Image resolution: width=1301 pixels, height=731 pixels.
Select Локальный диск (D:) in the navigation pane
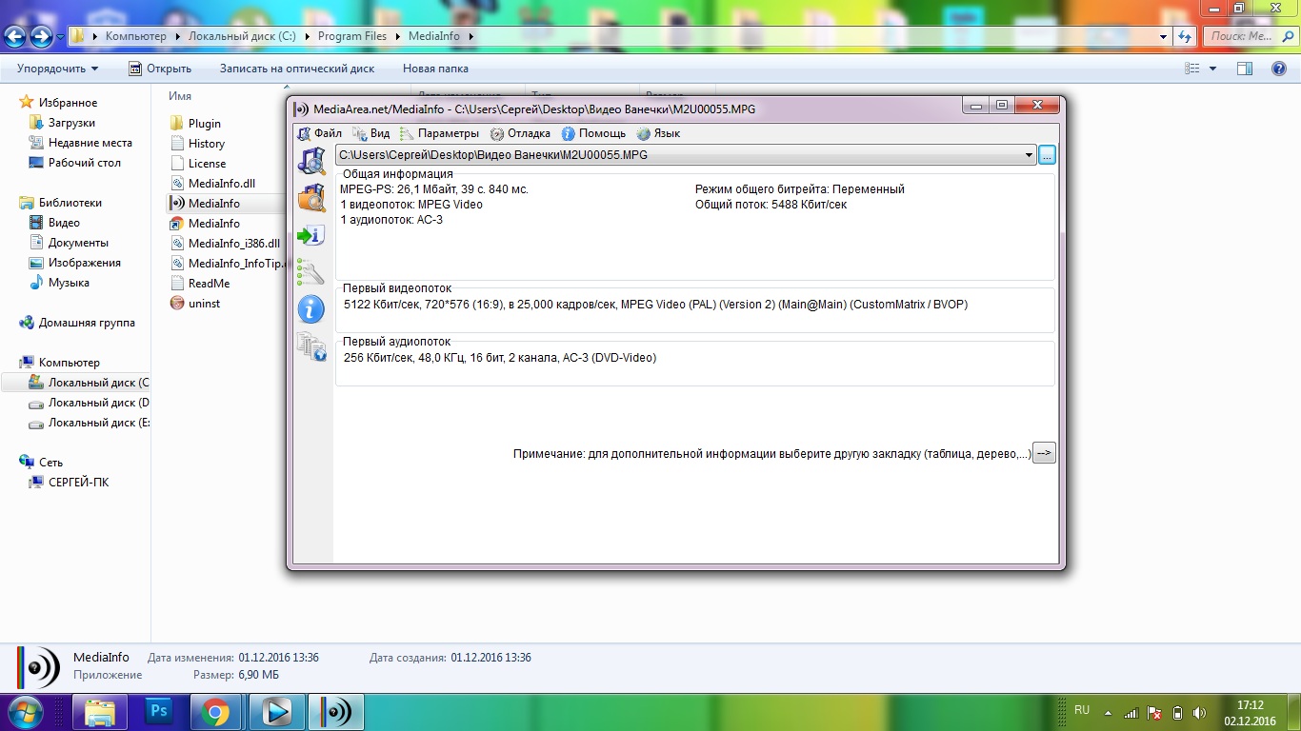tap(89, 402)
